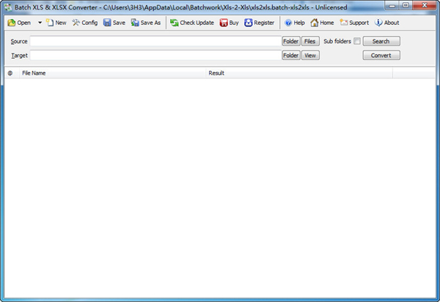Browse Target with Folder button
440x302 pixels.
tap(291, 55)
